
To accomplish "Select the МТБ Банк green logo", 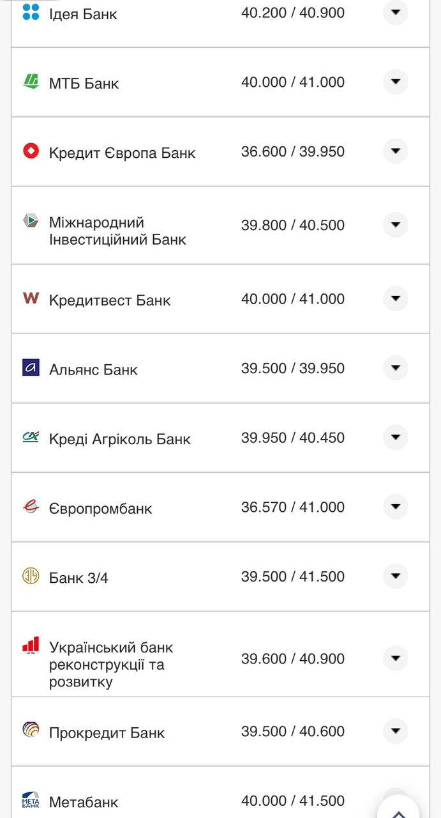I will (30, 82).
